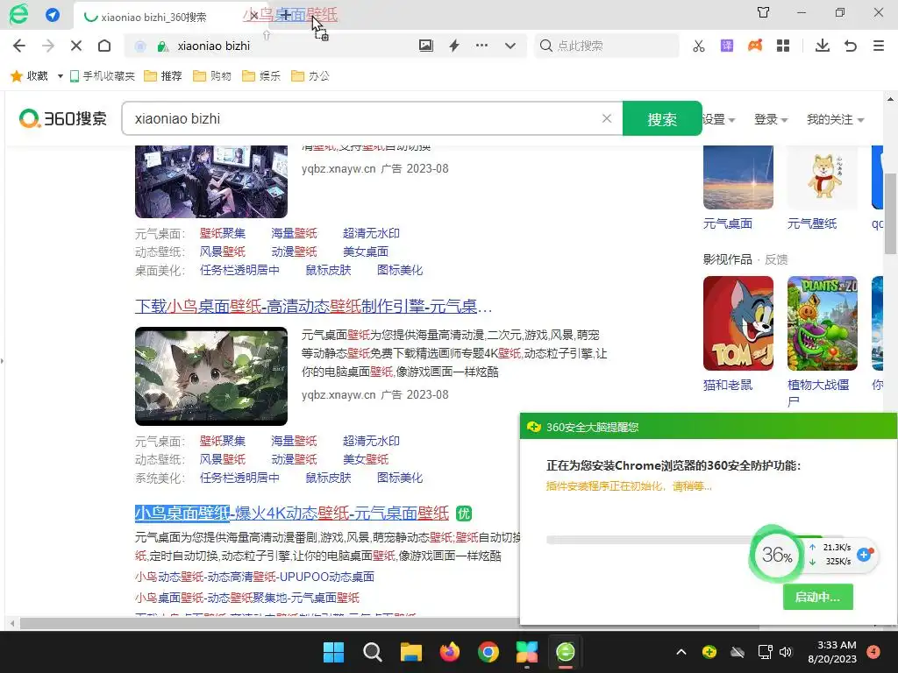This screenshot has height=673, width=898.
Task: Expand the 收藏 dropdown arrow
Action: pos(61,76)
